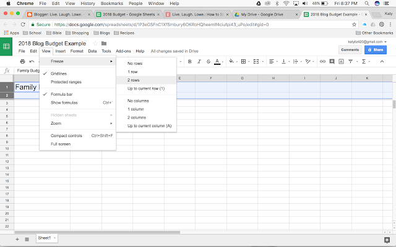Print the spreadsheet using the printer icon
This screenshot has height=247, width=396.
(22, 61)
